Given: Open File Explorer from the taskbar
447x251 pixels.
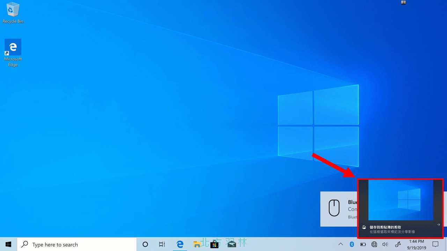Looking at the screenshot, I should [197, 244].
